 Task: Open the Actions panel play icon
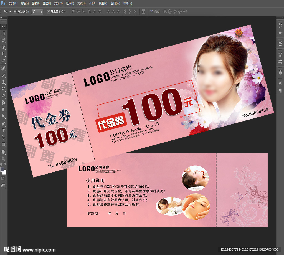280,33
